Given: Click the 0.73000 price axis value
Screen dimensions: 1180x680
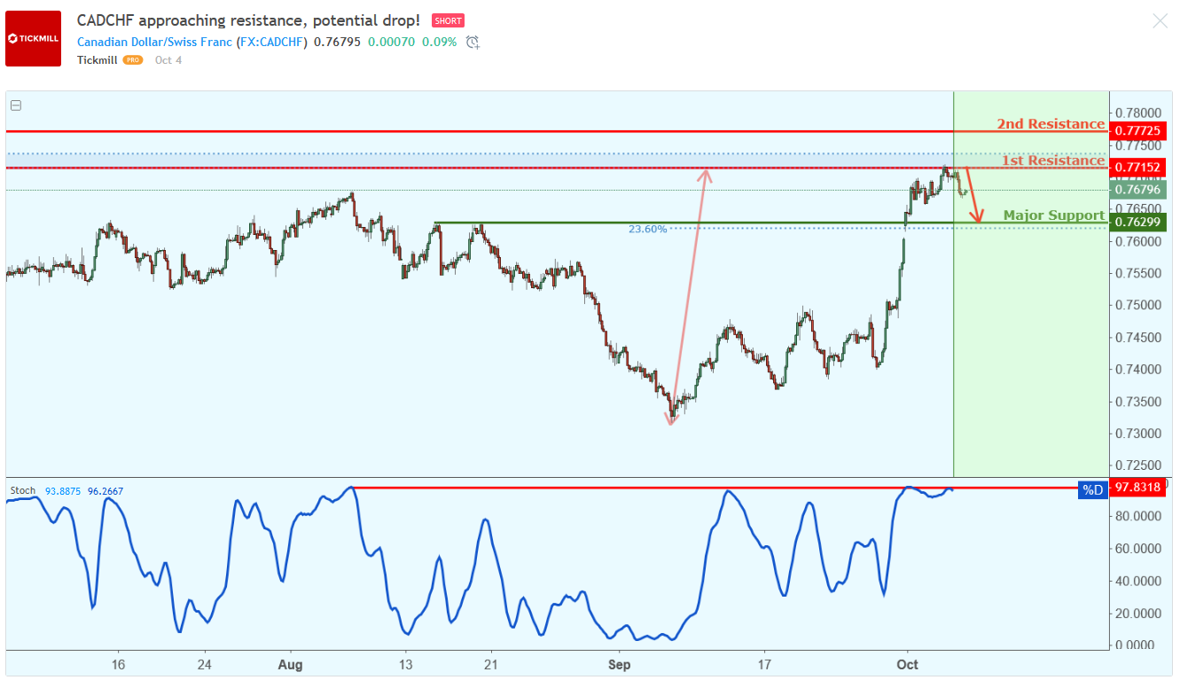Looking at the screenshot, I should tap(1138, 434).
